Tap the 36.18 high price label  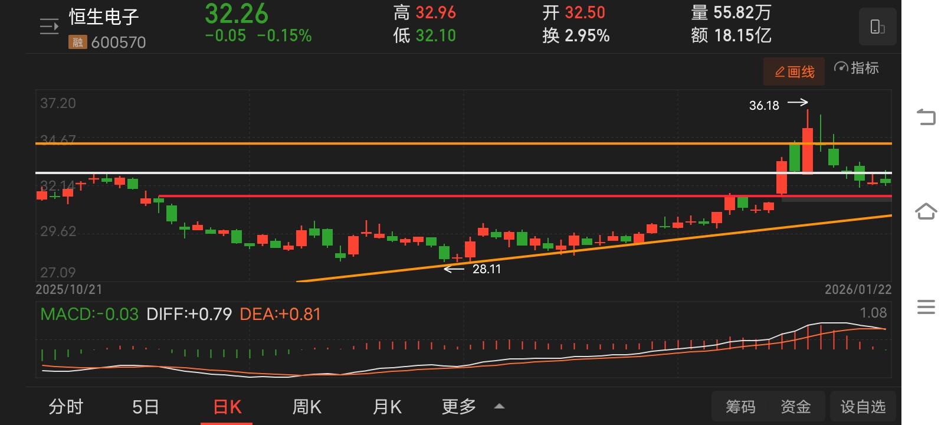[764, 106]
